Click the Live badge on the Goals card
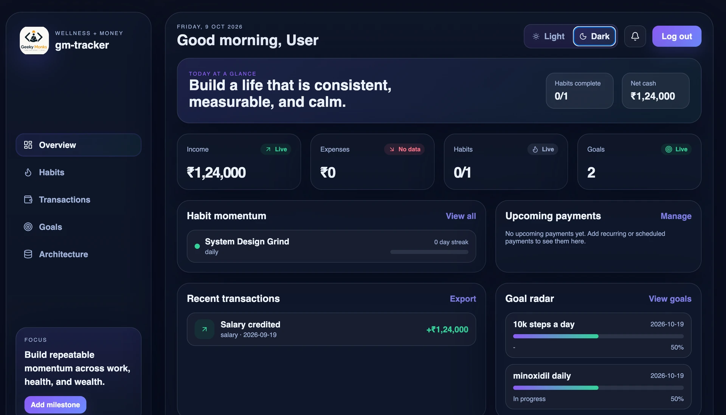The width and height of the screenshot is (726, 415). [676, 149]
